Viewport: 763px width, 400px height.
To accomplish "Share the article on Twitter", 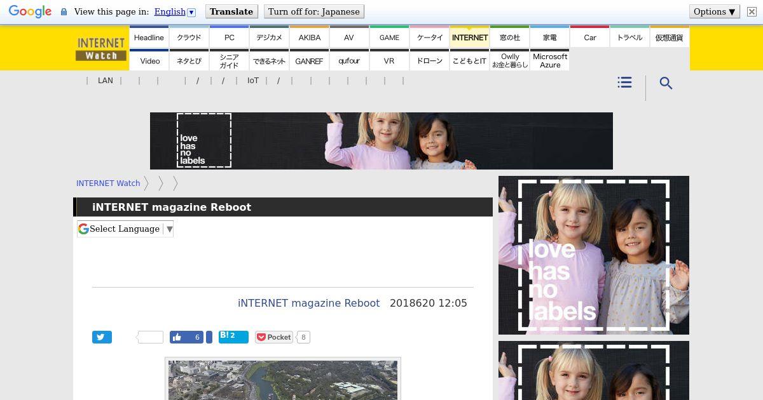I will (x=102, y=337).
